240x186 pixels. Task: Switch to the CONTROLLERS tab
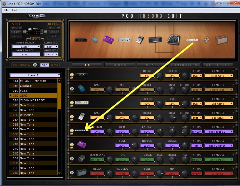pos(185,65)
